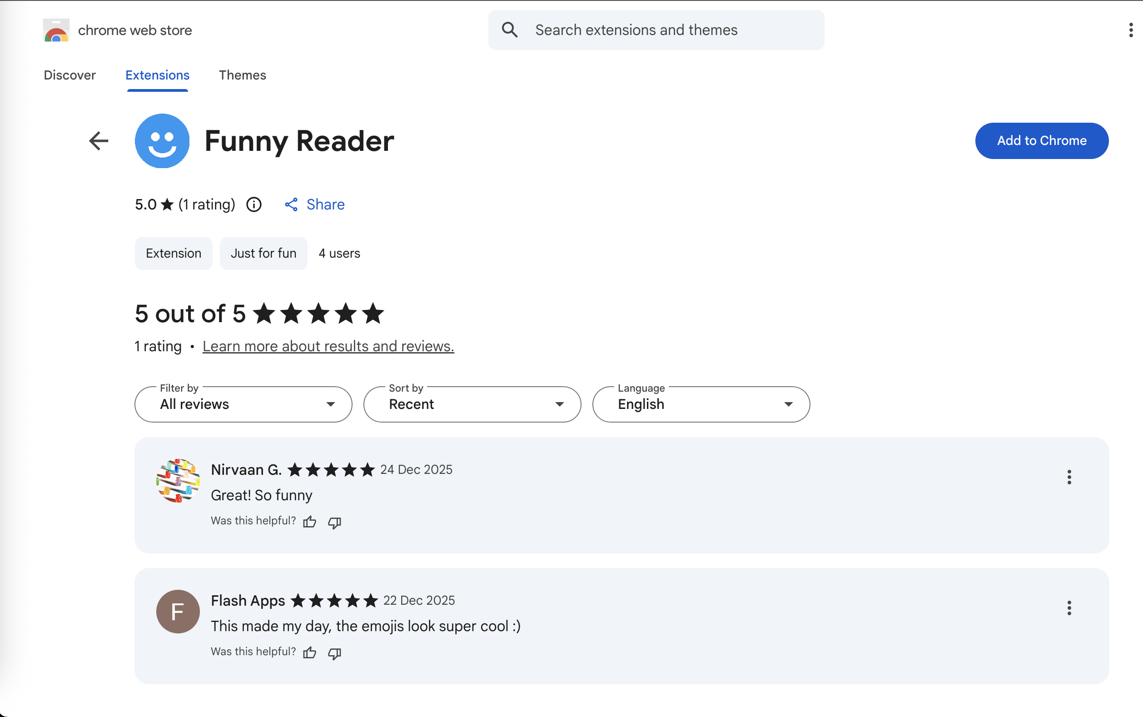
Task: Switch to the Themes tab
Action: click(242, 75)
